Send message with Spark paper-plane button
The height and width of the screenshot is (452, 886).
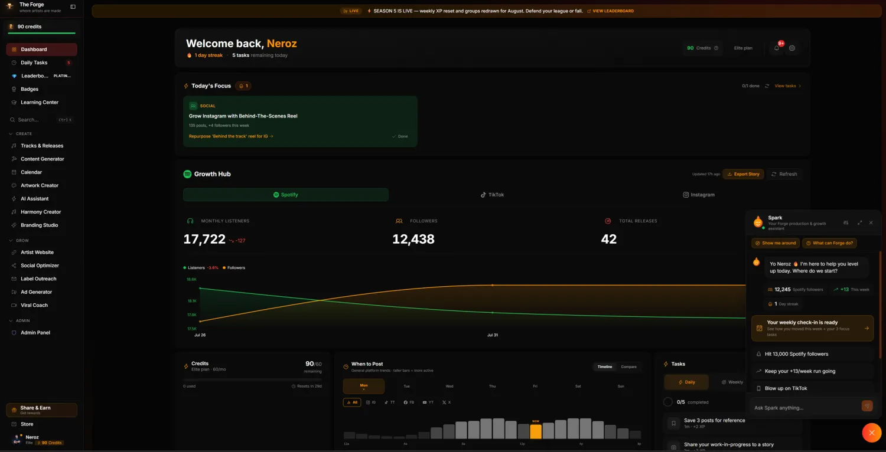pos(867,406)
